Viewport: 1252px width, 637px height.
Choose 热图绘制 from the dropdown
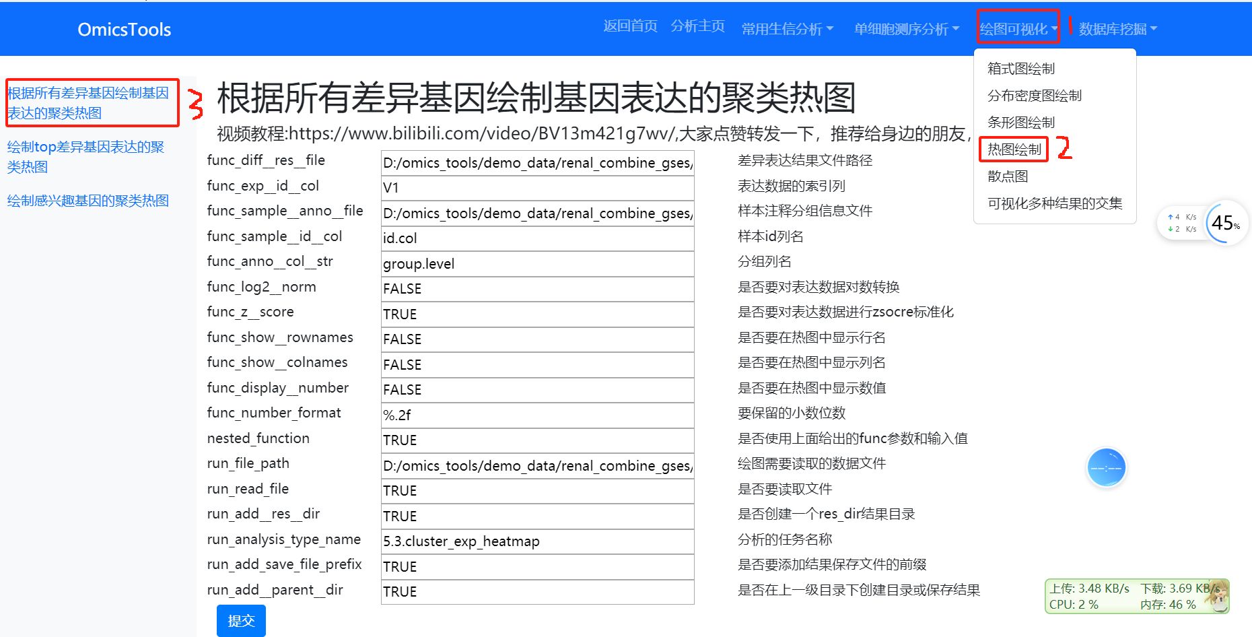click(1014, 149)
